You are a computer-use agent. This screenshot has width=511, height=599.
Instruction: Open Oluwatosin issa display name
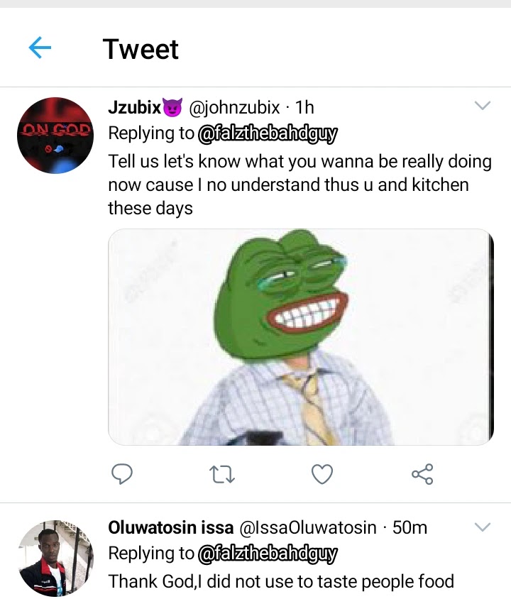170,527
